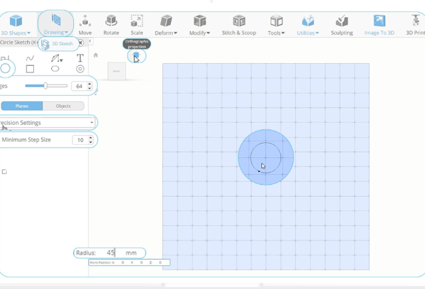Open the 3D Shapes menu
The height and width of the screenshot is (289, 425).
[x=15, y=25]
